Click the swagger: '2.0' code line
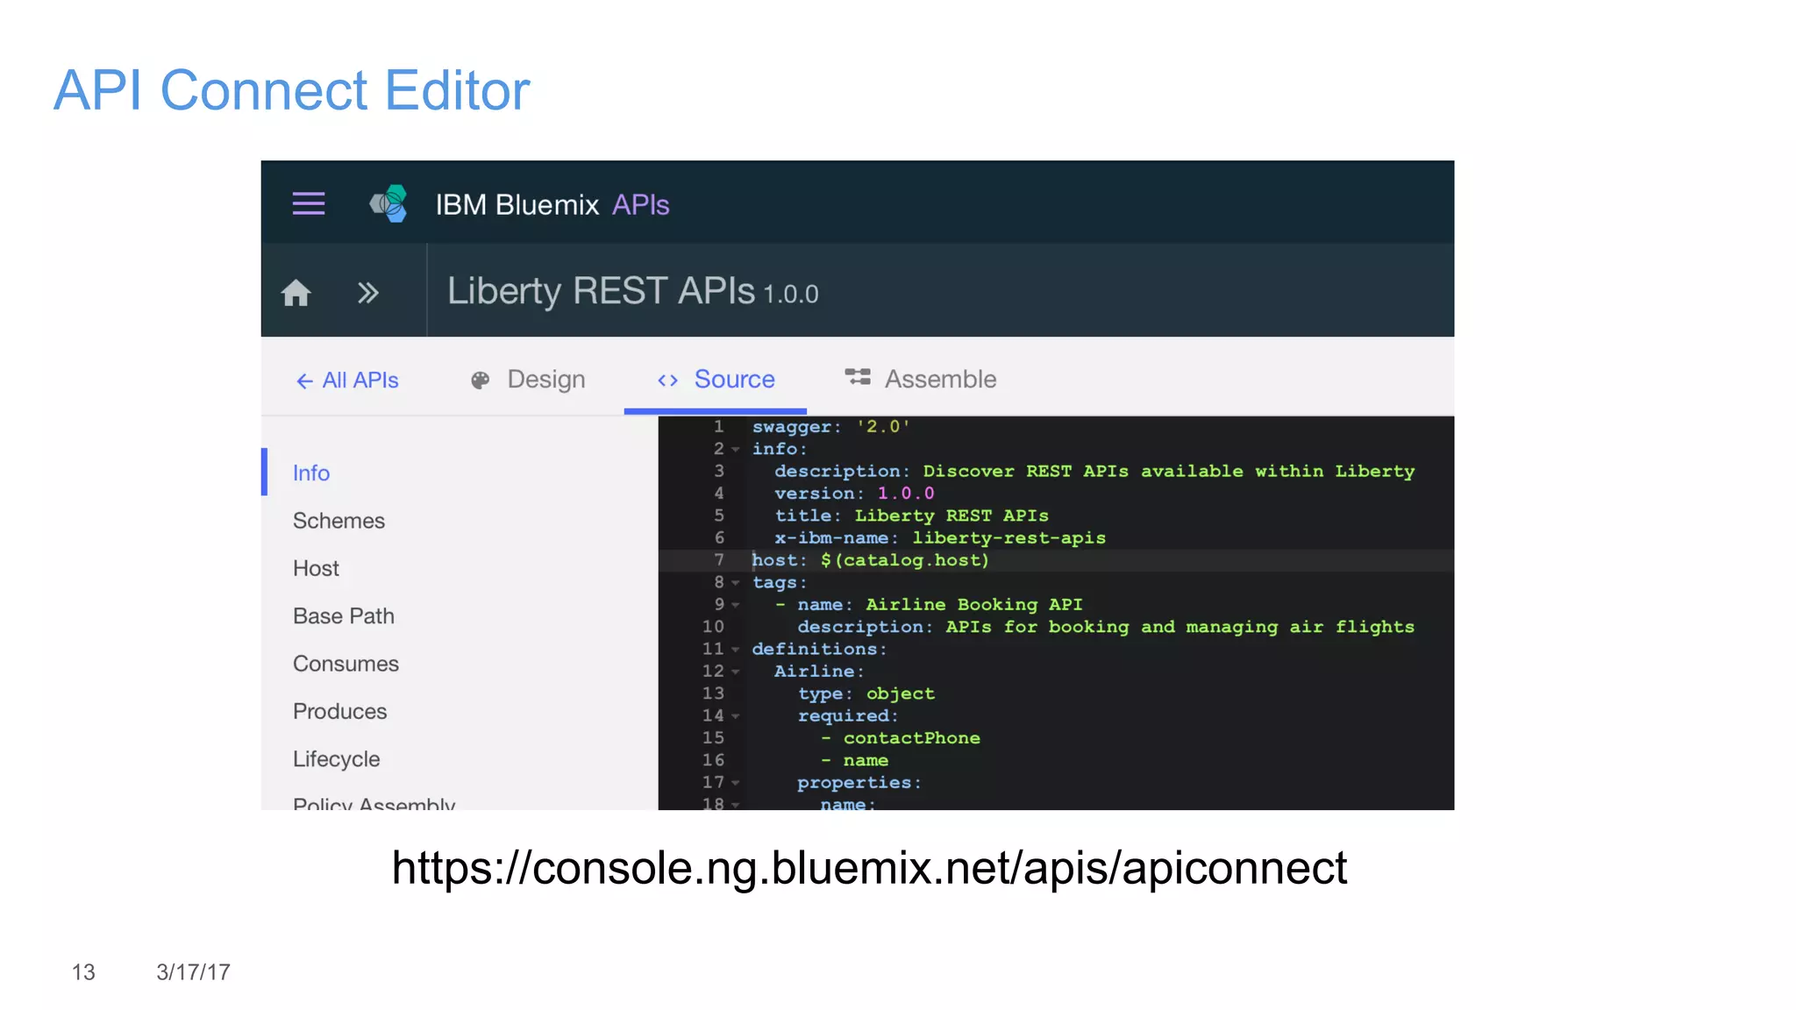1796x1010 pixels. click(x=830, y=427)
